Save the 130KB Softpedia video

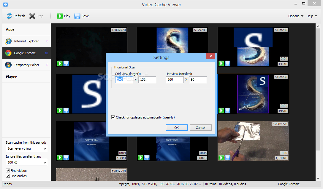(x=66, y=158)
